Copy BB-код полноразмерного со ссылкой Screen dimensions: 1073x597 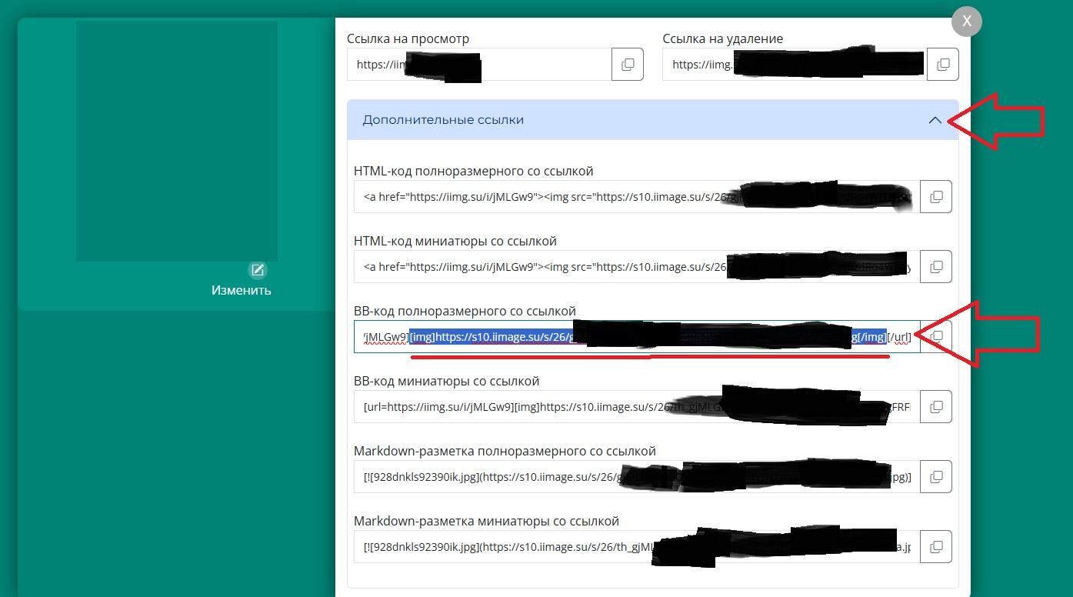tap(936, 337)
